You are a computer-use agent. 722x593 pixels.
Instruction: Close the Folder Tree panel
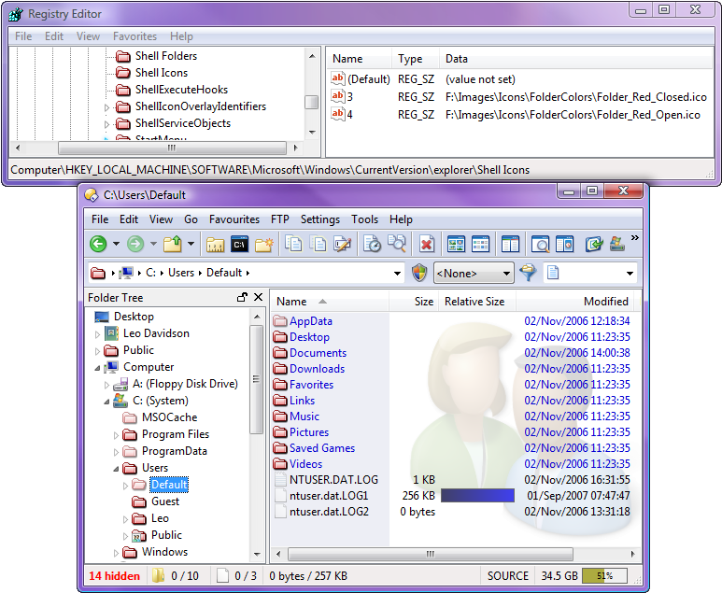pos(259,297)
